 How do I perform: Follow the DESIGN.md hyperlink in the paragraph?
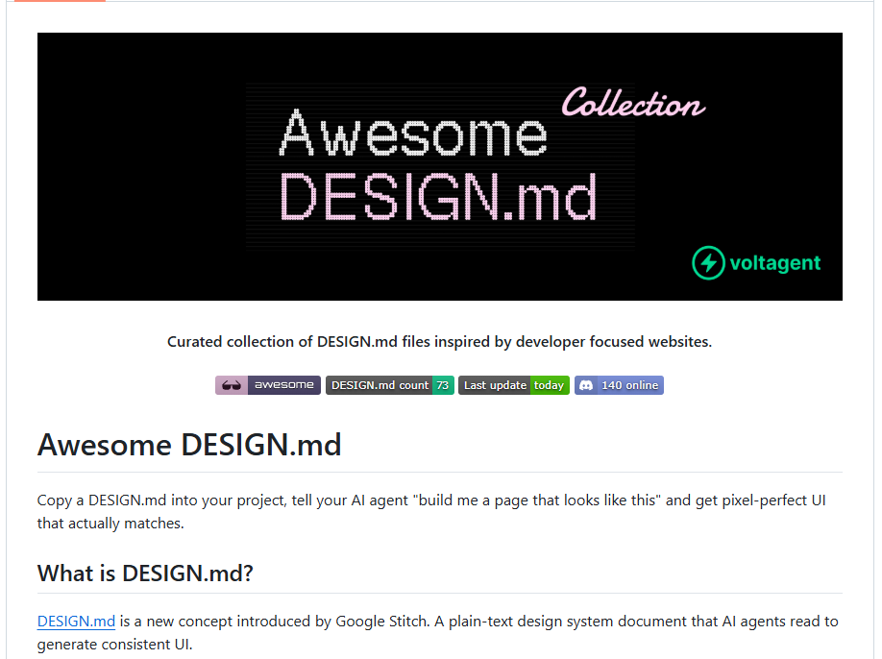click(76, 621)
